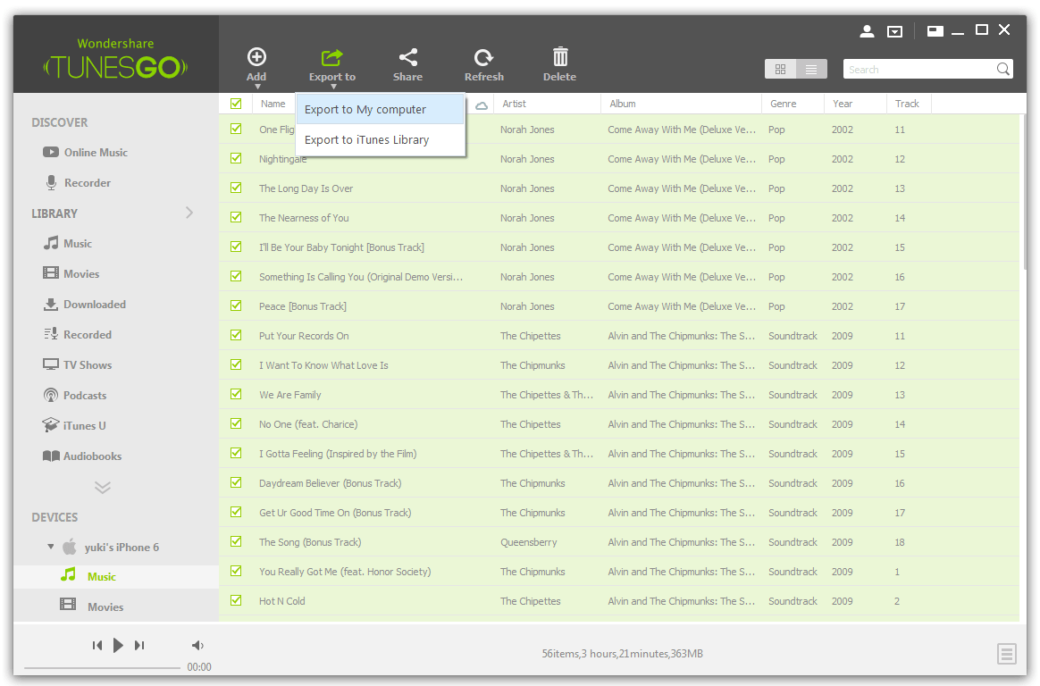Open Audiobooks in Library
The height and width of the screenshot is (686, 1040).
(x=82, y=456)
